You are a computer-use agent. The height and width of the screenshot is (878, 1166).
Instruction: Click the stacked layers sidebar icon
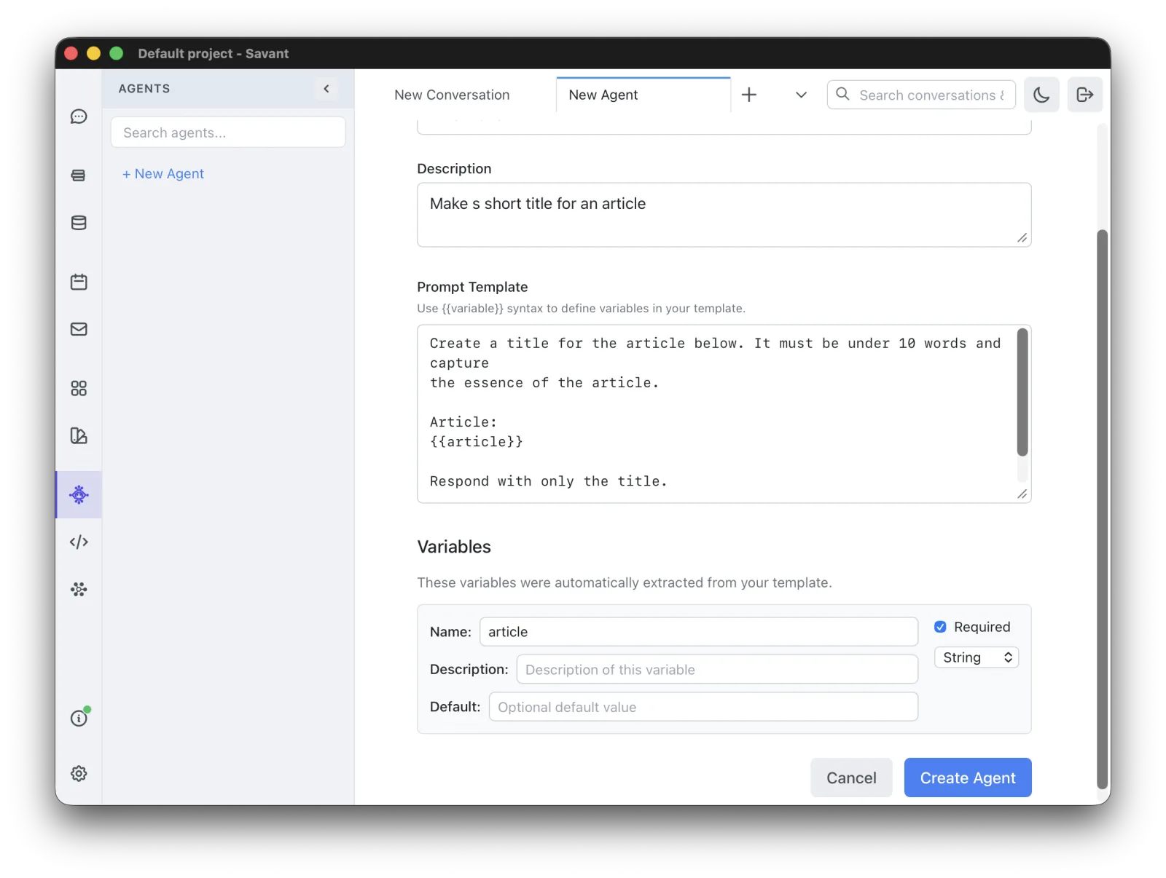(79, 175)
